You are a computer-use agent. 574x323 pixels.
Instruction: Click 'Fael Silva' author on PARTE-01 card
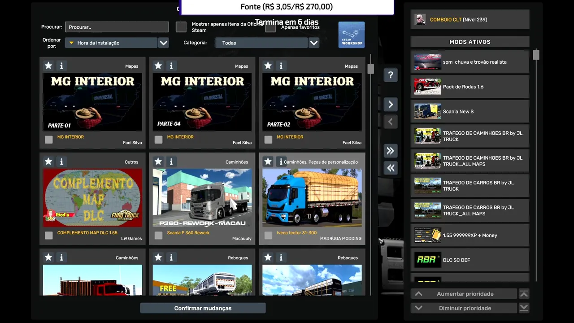132,143
